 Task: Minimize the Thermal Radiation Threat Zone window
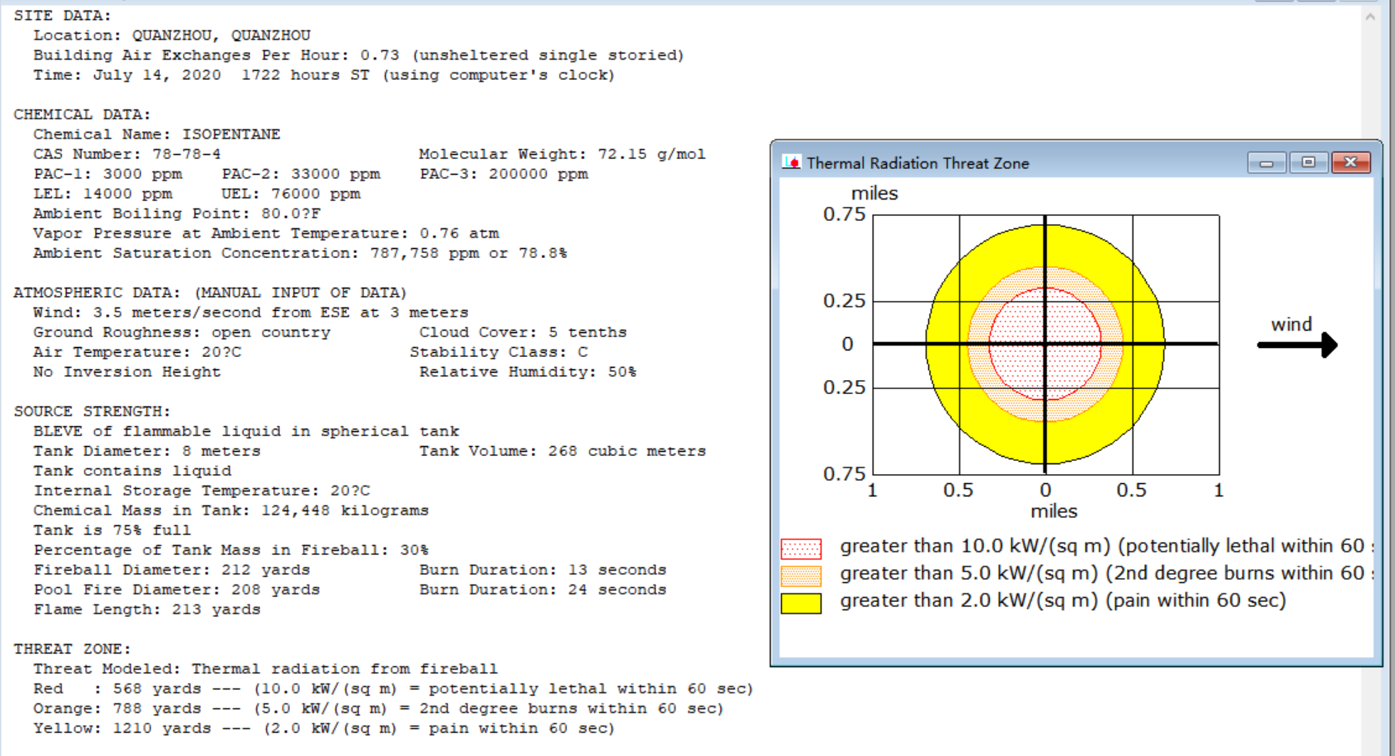(1266, 162)
